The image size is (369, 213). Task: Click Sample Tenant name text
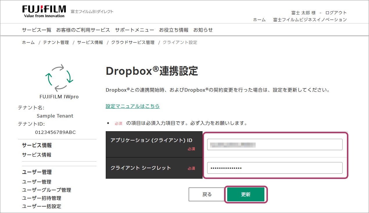coord(55,116)
